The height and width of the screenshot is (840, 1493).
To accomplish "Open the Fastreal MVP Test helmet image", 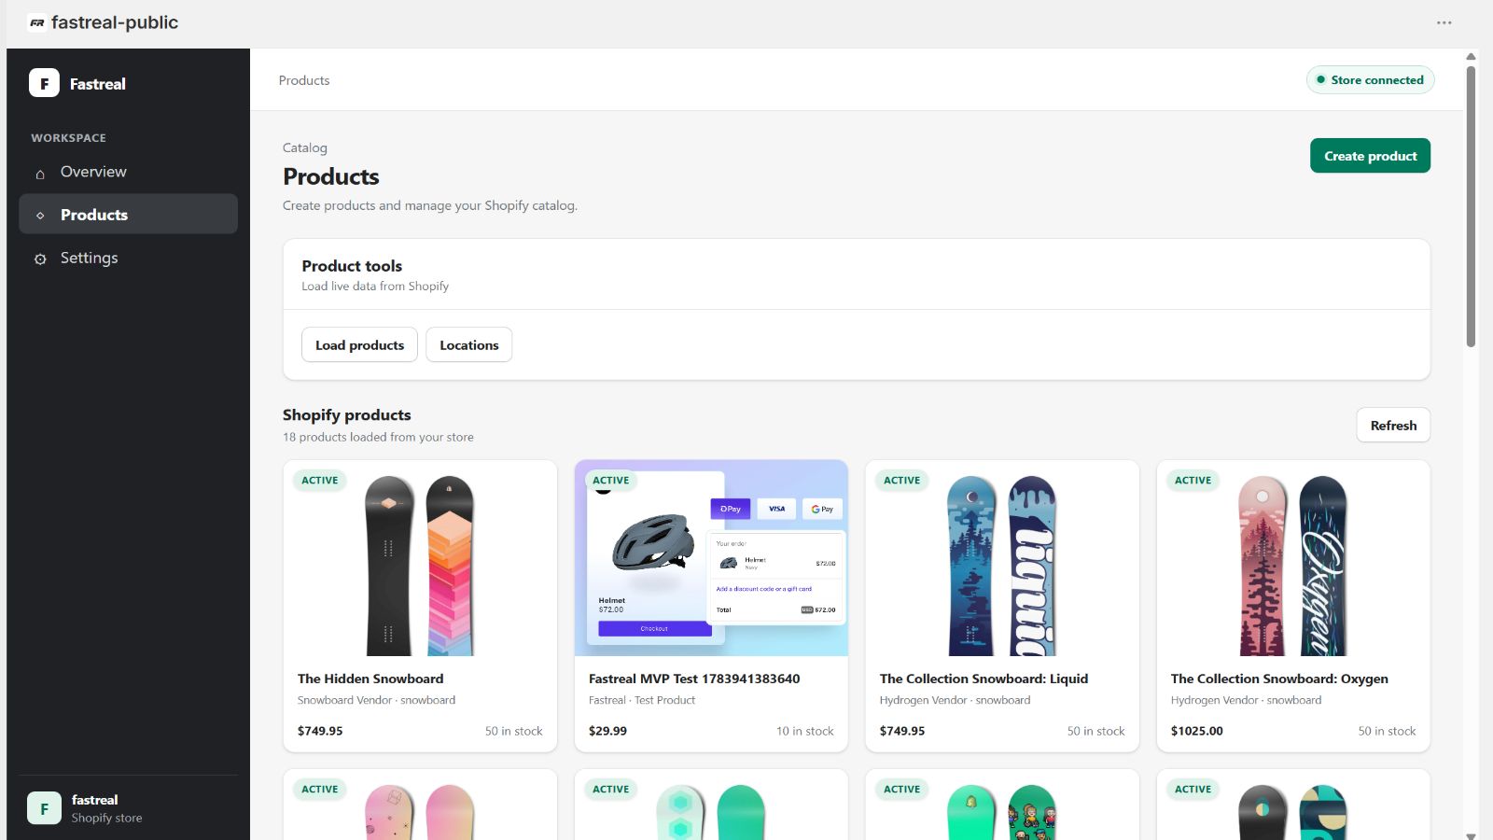I will pyautogui.click(x=711, y=558).
